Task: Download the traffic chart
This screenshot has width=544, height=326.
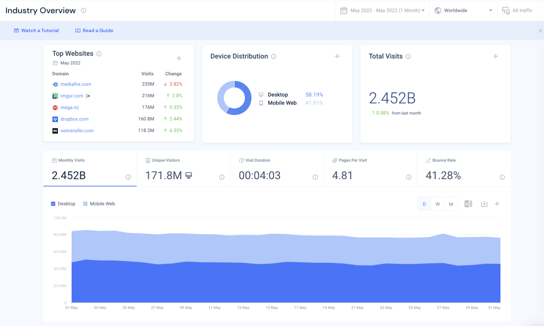Action: tap(484, 204)
